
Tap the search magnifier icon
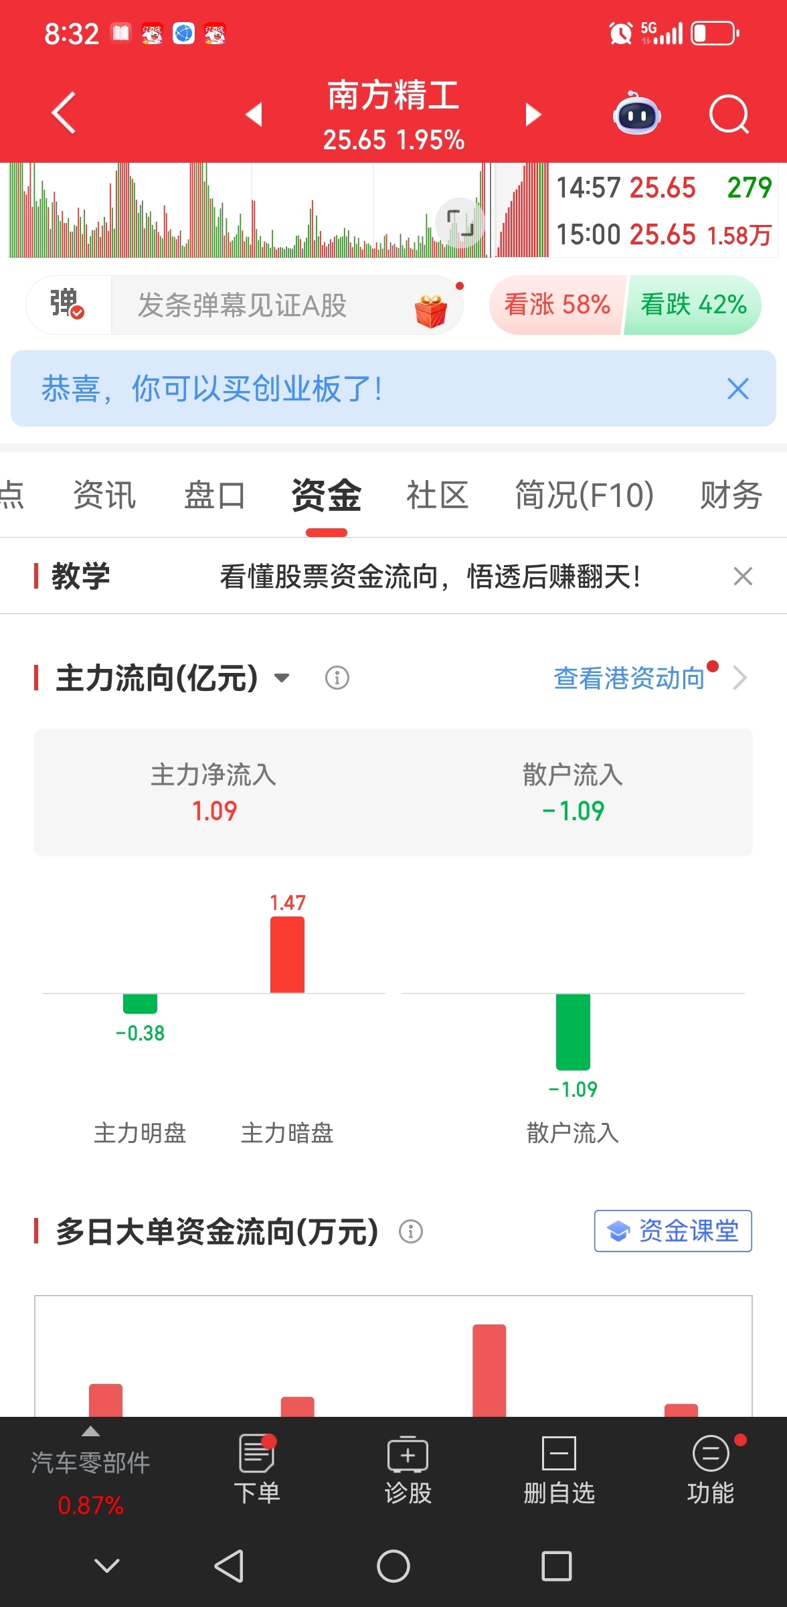click(729, 114)
